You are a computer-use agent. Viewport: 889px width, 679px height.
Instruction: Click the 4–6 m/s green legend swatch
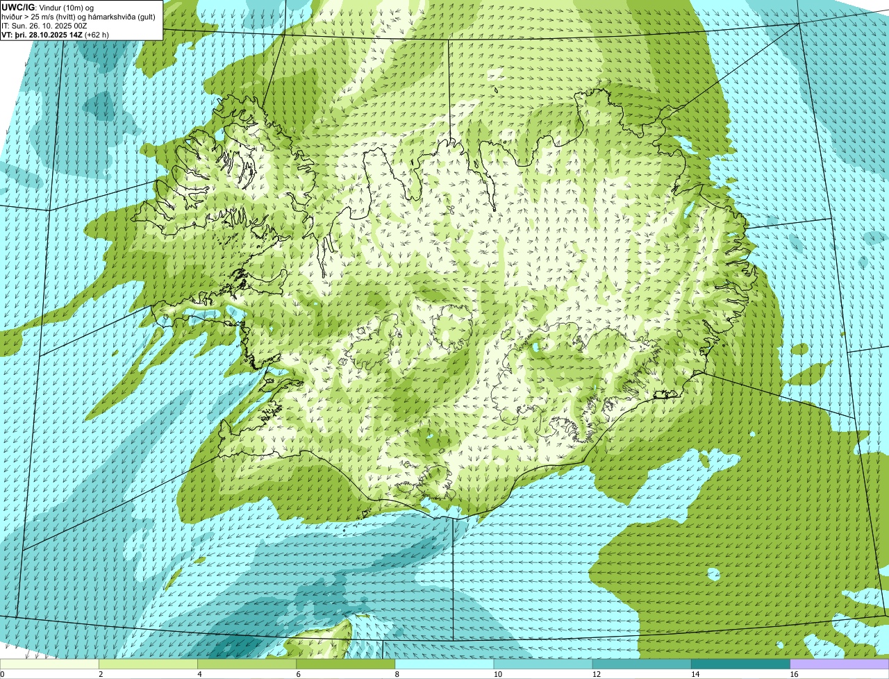pos(247,664)
